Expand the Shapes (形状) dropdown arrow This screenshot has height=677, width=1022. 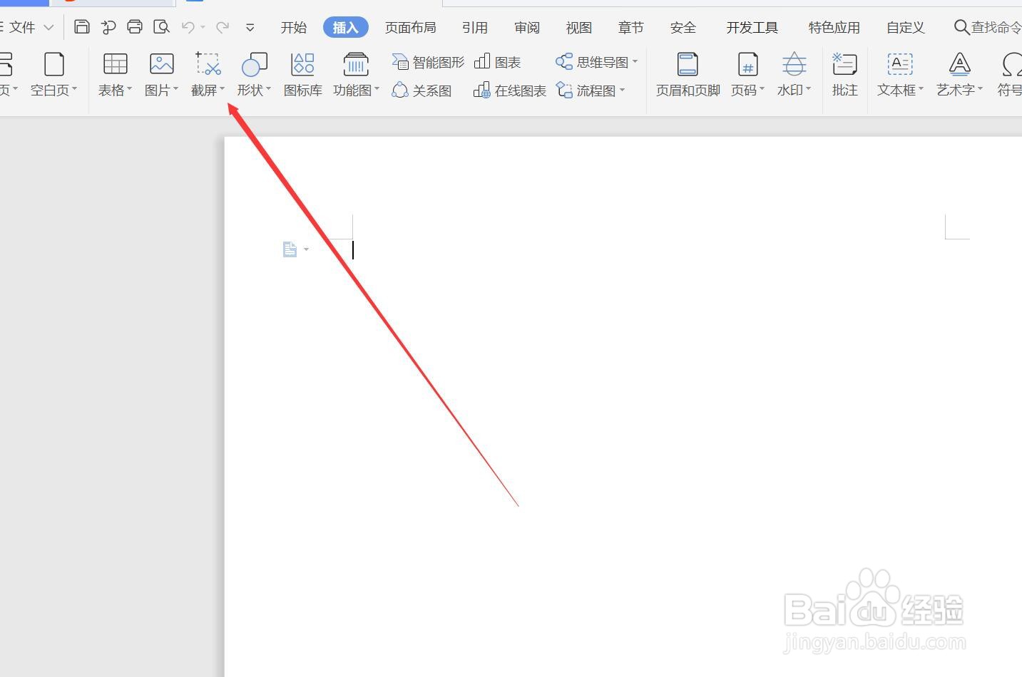[x=268, y=90]
